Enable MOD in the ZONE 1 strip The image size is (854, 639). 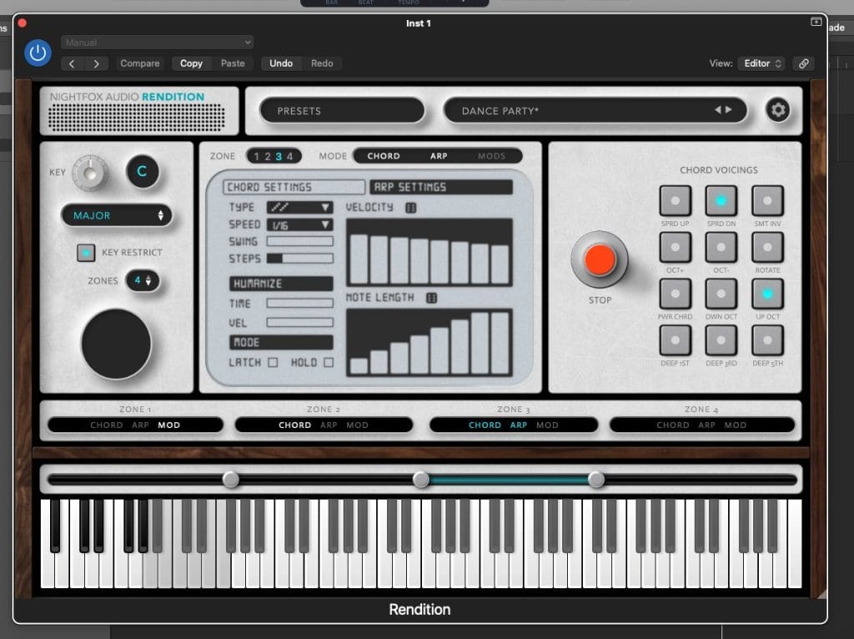click(x=168, y=425)
